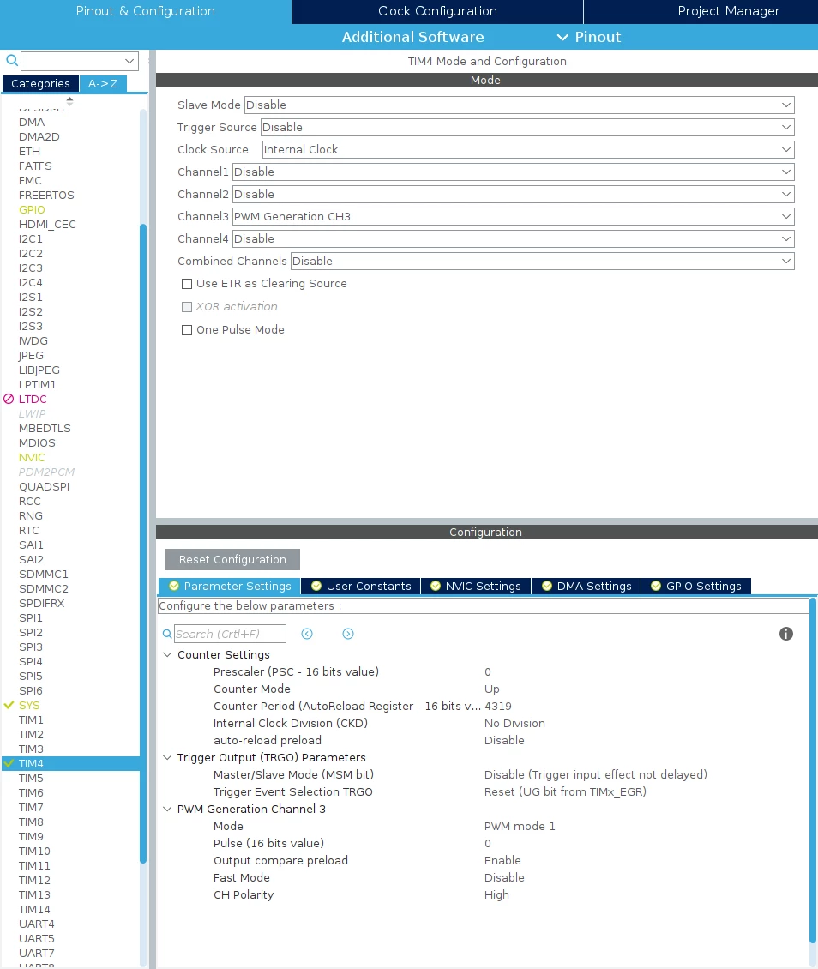Go to previous parameter search result

click(307, 634)
